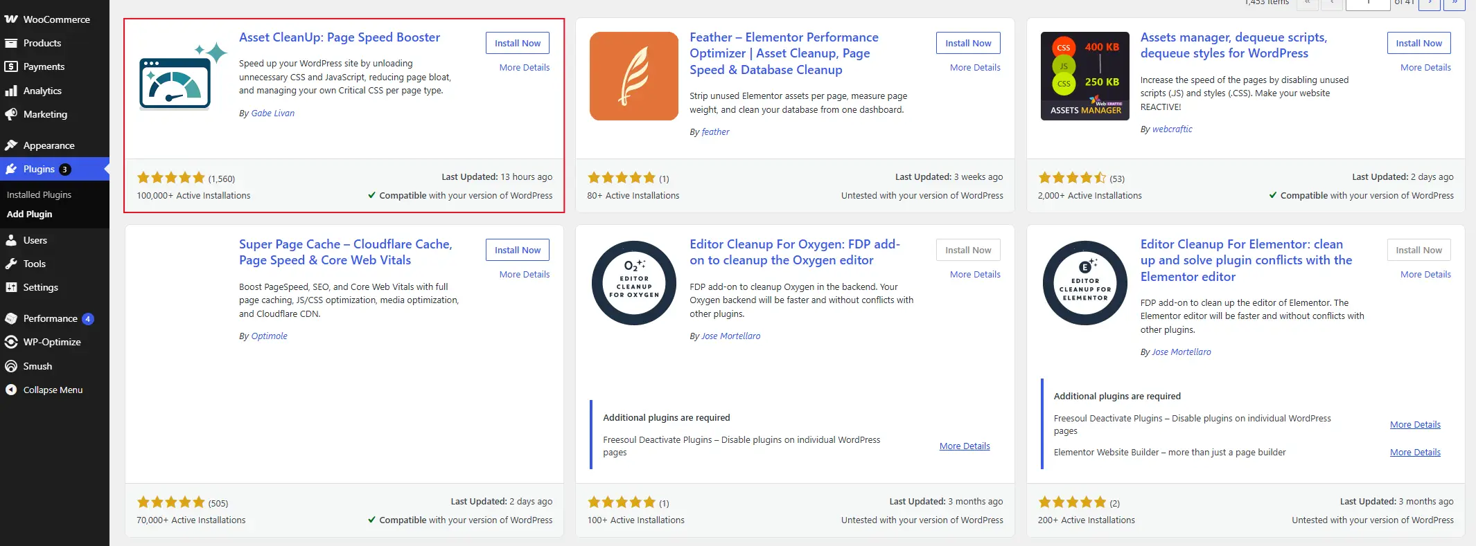Open the Gabe Livan author link
The height and width of the screenshot is (546, 1476).
pyautogui.click(x=272, y=113)
